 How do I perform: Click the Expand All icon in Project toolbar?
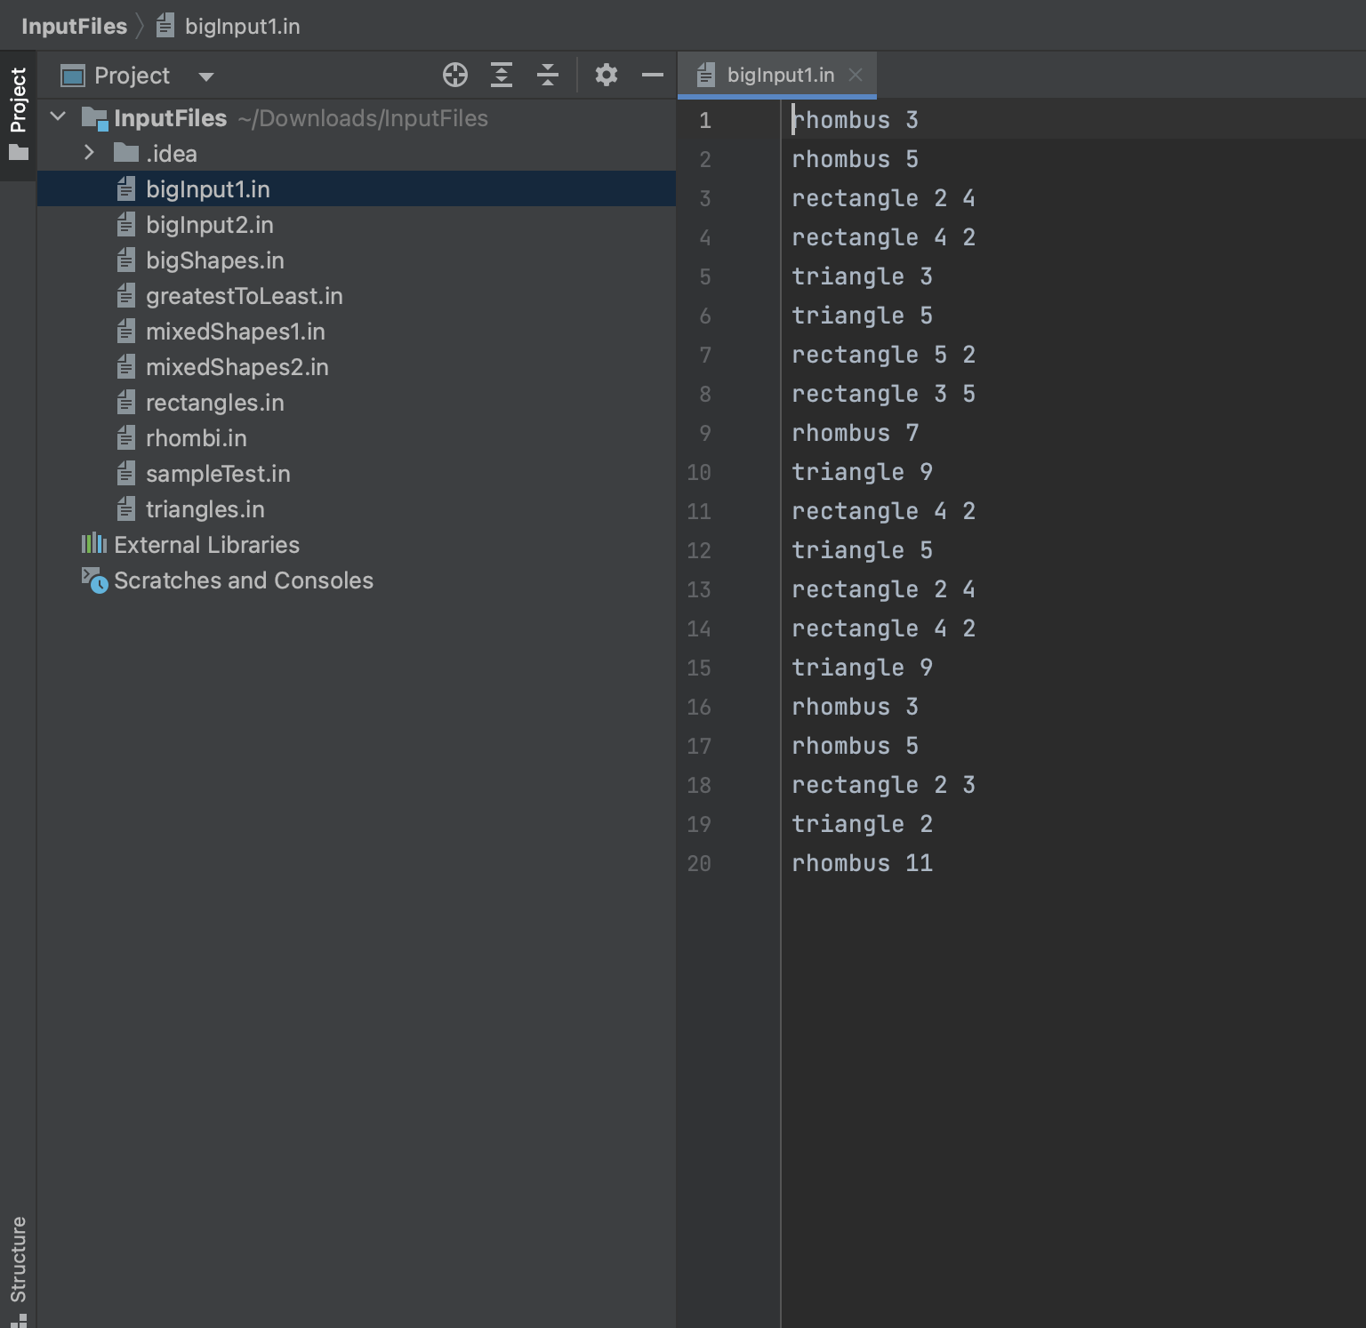click(502, 76)
